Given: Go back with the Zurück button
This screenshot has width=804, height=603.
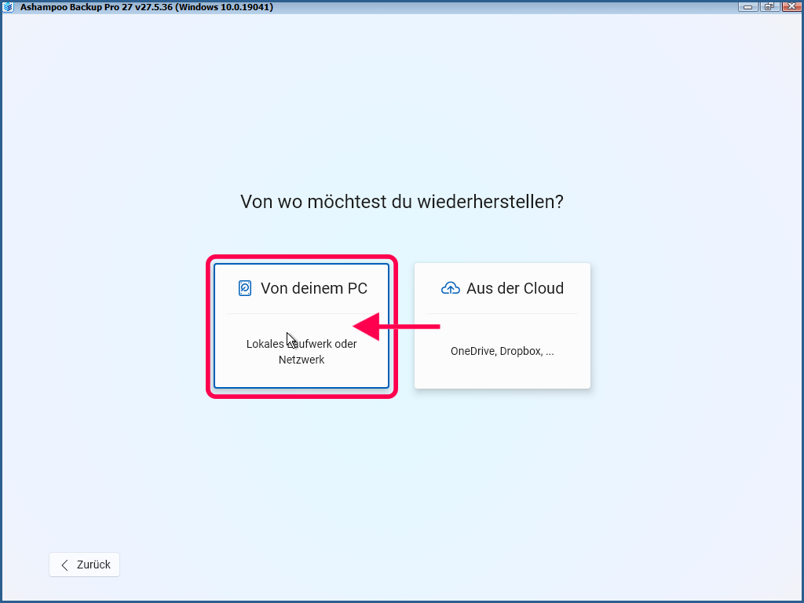Looking at the screenshot, I should pos(84,565).
